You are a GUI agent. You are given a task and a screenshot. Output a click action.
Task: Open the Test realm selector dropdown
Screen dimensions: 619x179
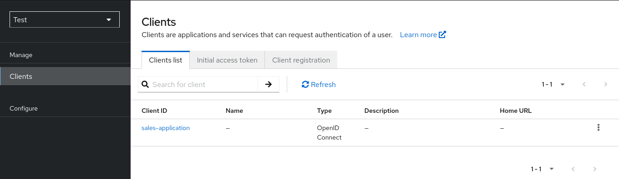(x=65, y=20)
